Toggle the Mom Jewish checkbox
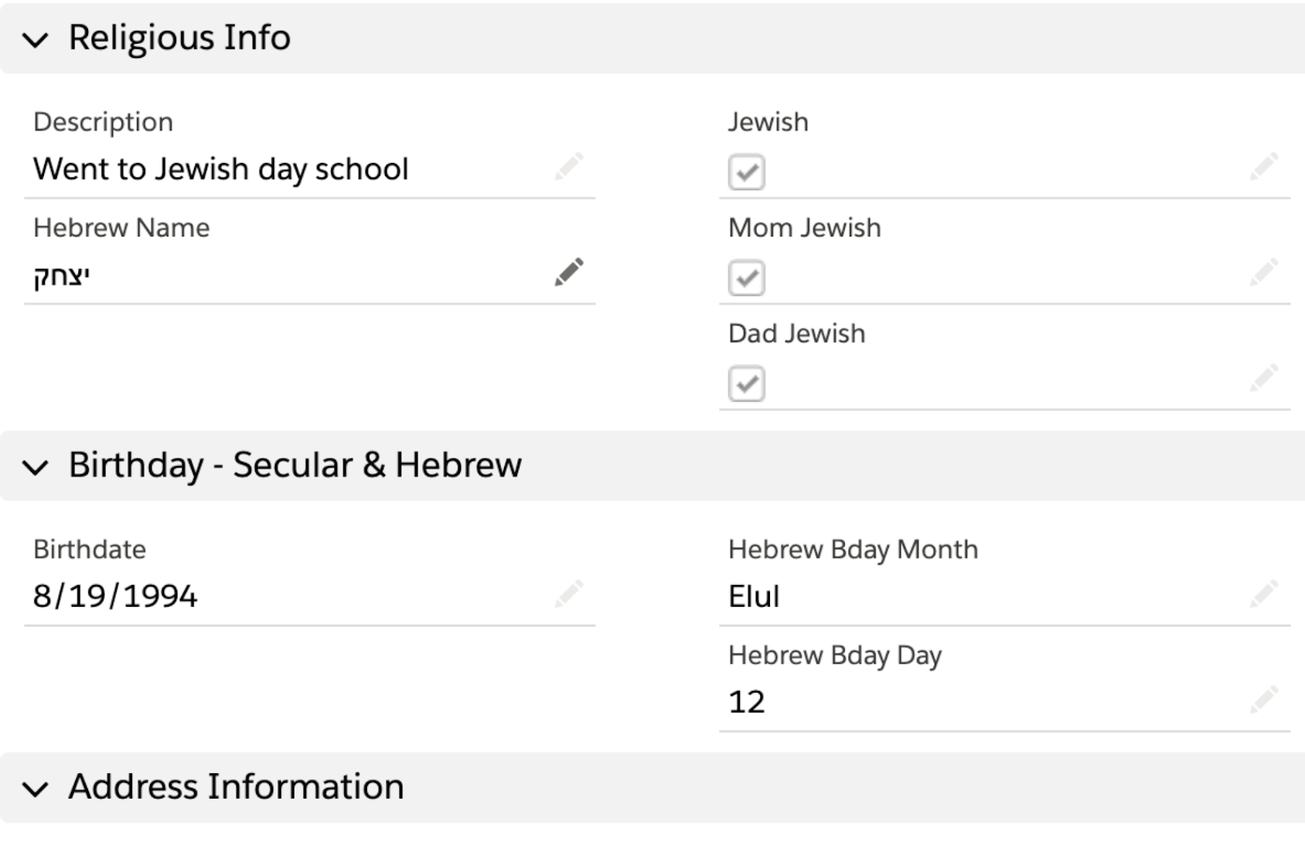 point(746,278)
